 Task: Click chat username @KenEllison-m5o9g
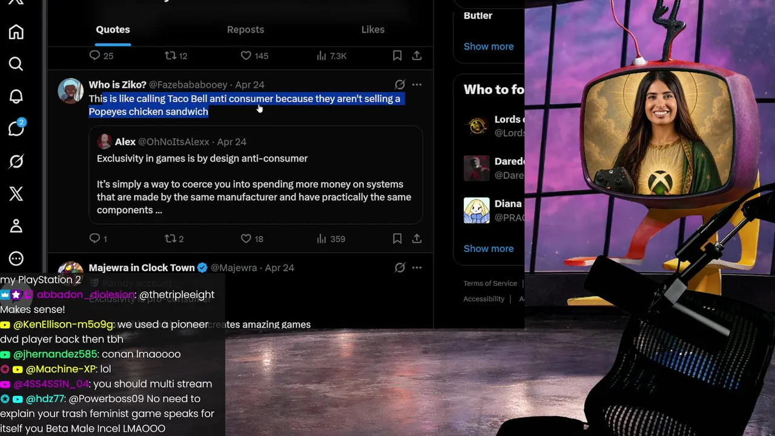(64, 325)
